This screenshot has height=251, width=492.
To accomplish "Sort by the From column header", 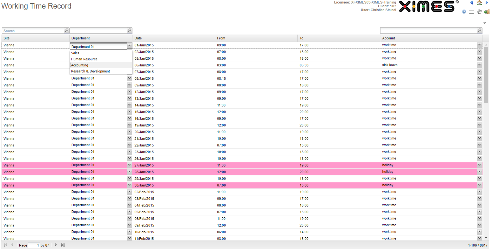I will (x=256, y=38).
